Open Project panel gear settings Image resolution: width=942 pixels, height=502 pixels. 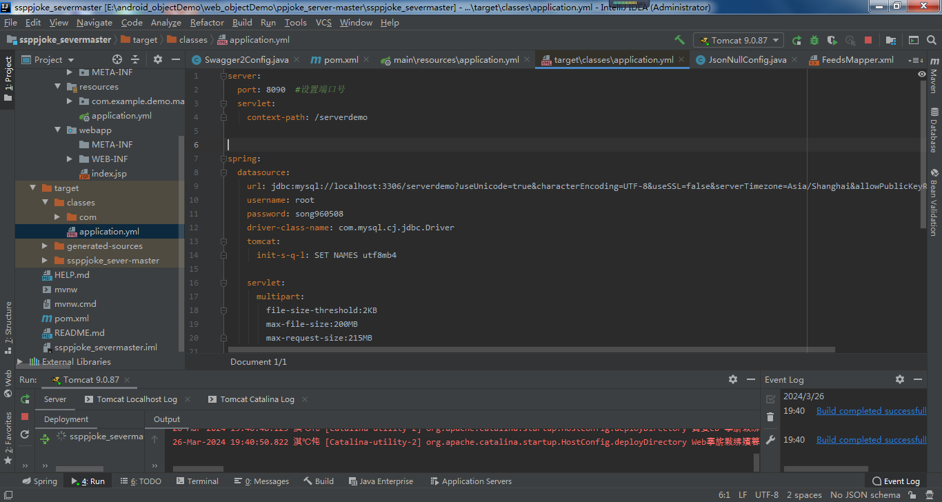pyautogui.click(x=158, y=59)
